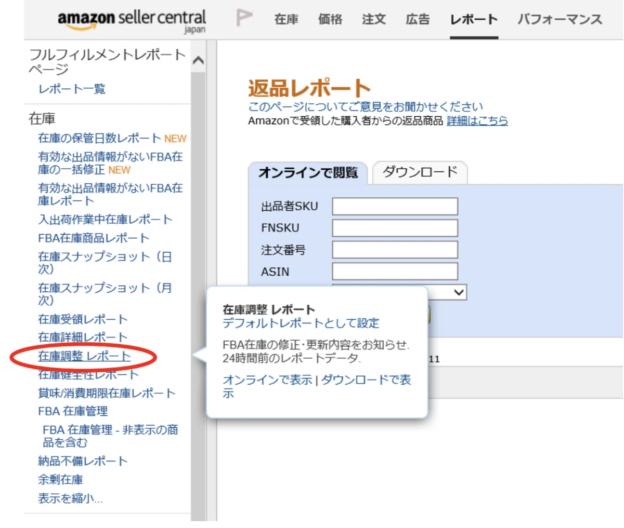The image size is (624, 528).
Task: Open 在庫受領レポート link
Action: click(83, 319)
